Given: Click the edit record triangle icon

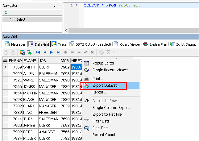Looking at the screenshot, I should click(79, 52).
